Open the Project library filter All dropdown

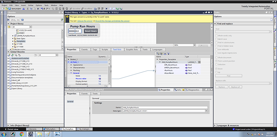(31, 27)
